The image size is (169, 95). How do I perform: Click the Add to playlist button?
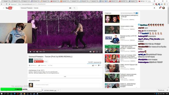tap(32, 65)
